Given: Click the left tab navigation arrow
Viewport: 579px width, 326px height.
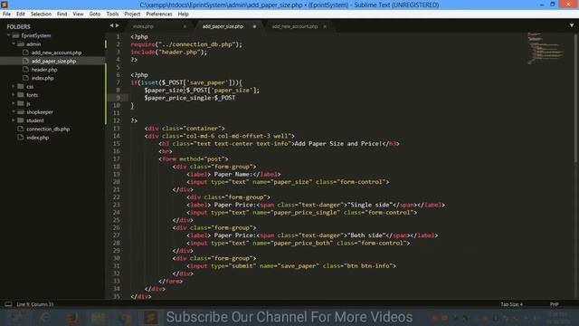Looking at the screenshot, I should click(111, 25).
